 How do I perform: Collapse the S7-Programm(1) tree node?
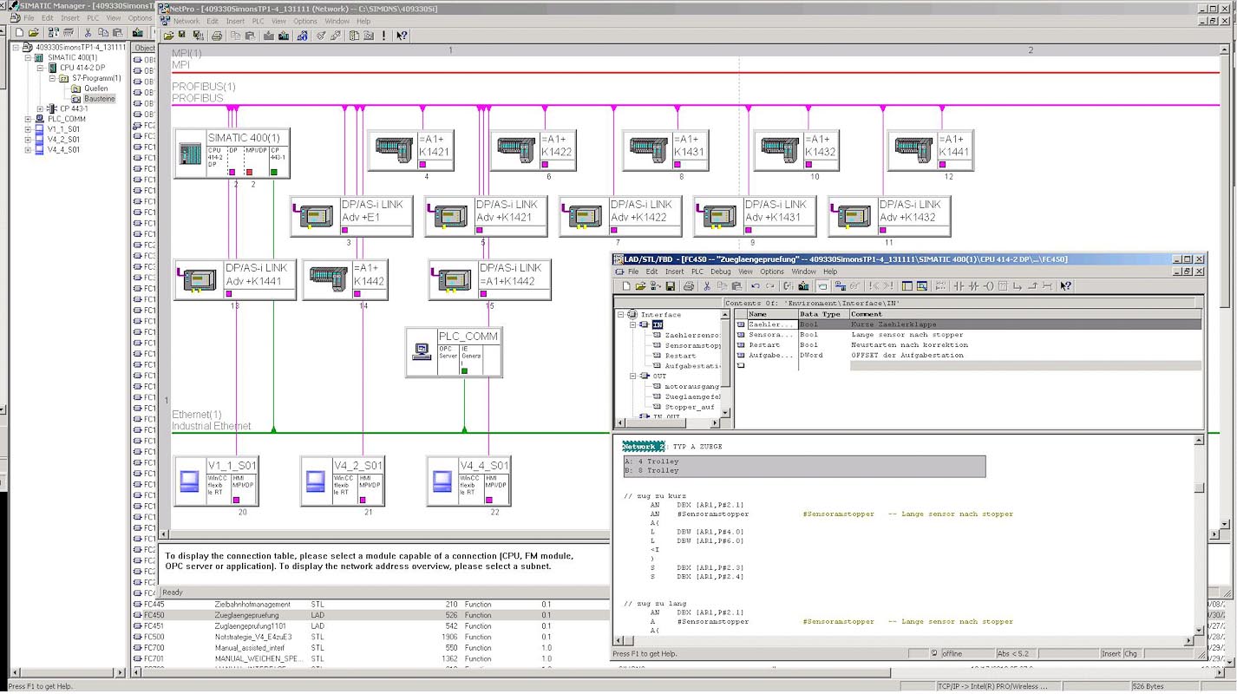(52, 78)
